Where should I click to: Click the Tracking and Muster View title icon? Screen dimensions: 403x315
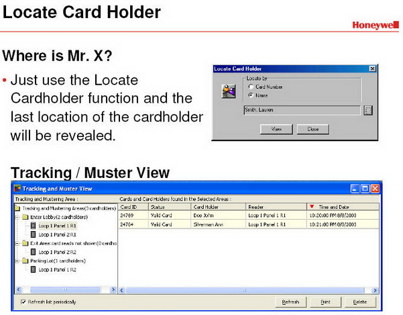coord(17,189)
